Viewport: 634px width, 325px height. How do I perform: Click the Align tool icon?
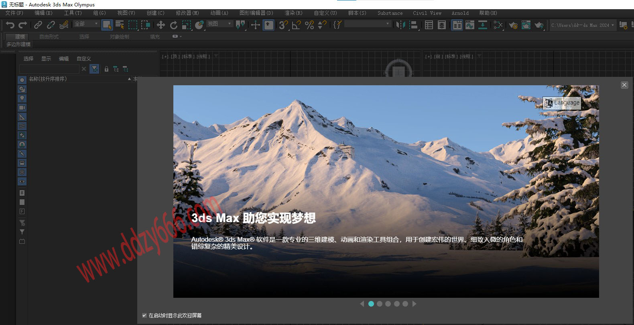coord(413,25)
